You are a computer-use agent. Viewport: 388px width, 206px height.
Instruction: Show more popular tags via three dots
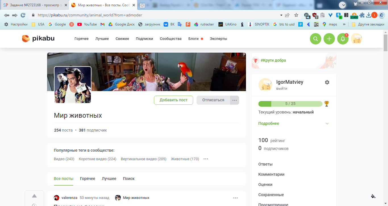pyautogui.click(x=206, y=159)
